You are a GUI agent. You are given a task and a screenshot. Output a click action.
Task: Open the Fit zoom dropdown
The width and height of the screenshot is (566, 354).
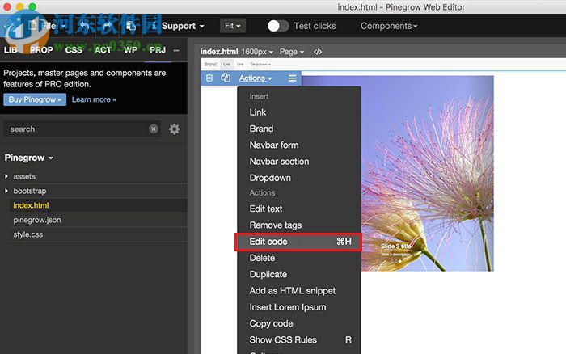(233, 26)
